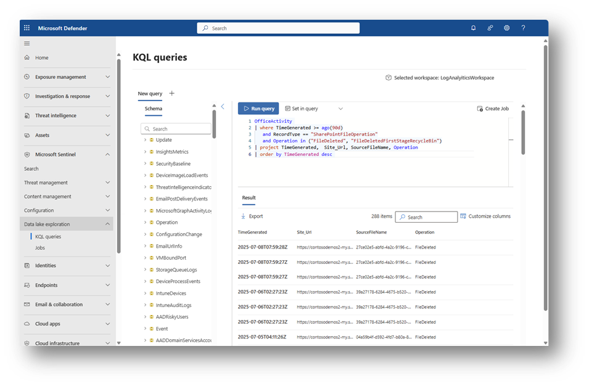This screenshot has width=589, height=386.
Task: Select the Result tab
Action: (x=249, y=197)
